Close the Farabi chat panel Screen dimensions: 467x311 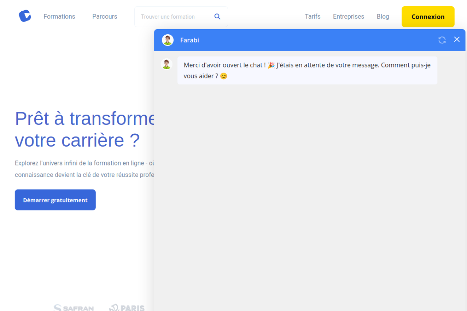457,39
